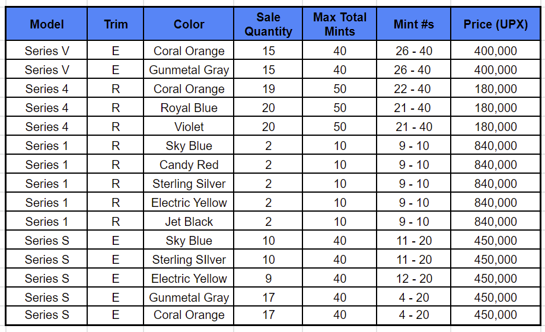Click the Model column header
Image resolution: width=545 pixels, height=332 pixels.
pos(47,24)
